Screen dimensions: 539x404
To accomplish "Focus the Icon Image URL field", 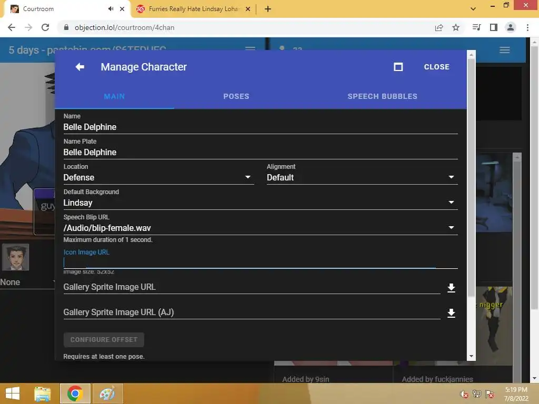I will [x=261, y=262].
